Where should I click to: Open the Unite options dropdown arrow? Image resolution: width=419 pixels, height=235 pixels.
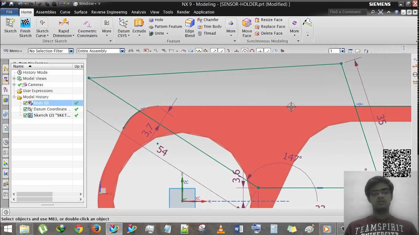[x=167, y=33]
